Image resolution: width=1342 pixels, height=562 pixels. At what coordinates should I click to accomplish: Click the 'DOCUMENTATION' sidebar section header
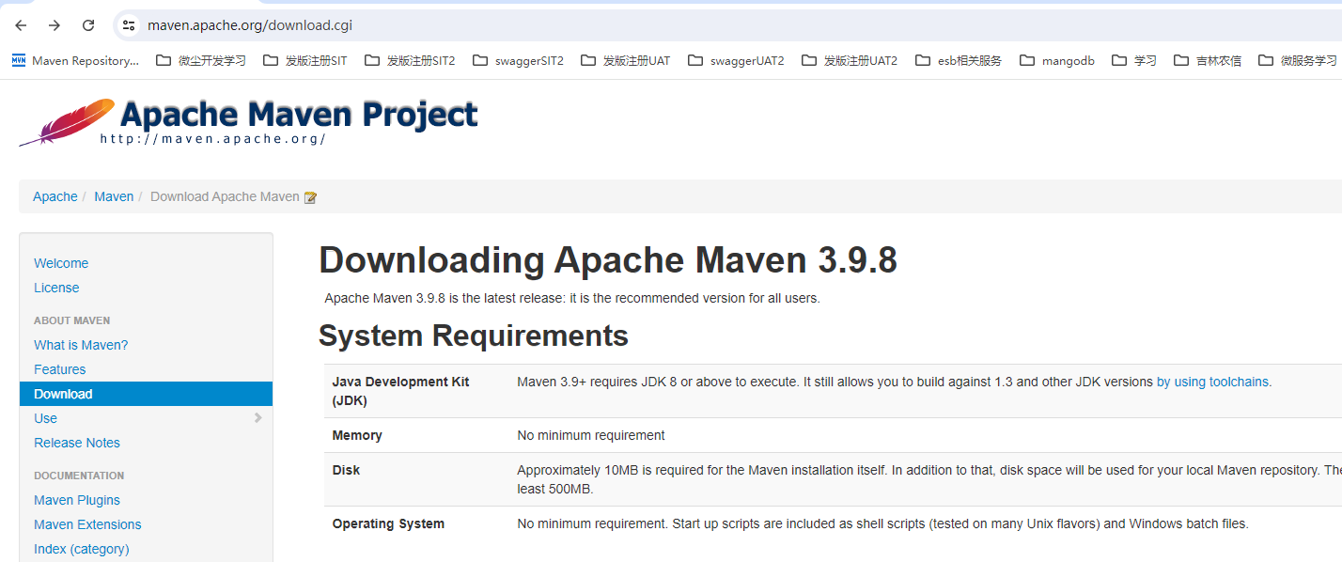(79, 476)
